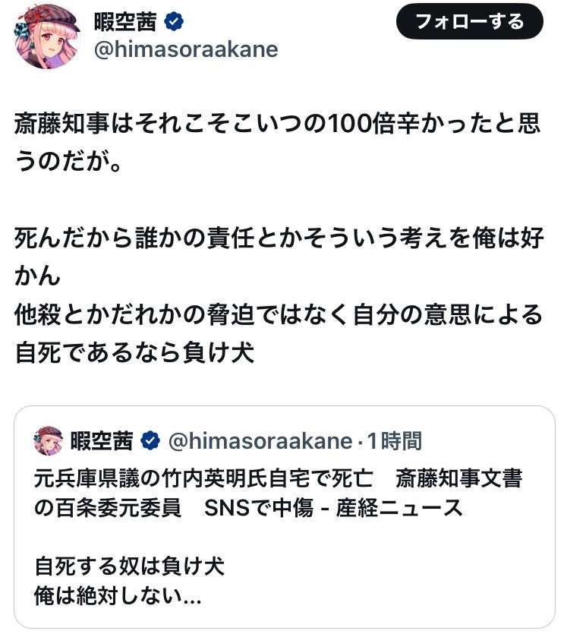Open the quoted post card on its empty line
Screen dimensions: 564x634
tap(284, 537)
